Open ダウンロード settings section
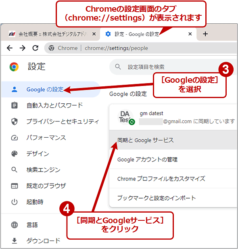This screenshot has height=249, width=238. click(x=51, y=241)
